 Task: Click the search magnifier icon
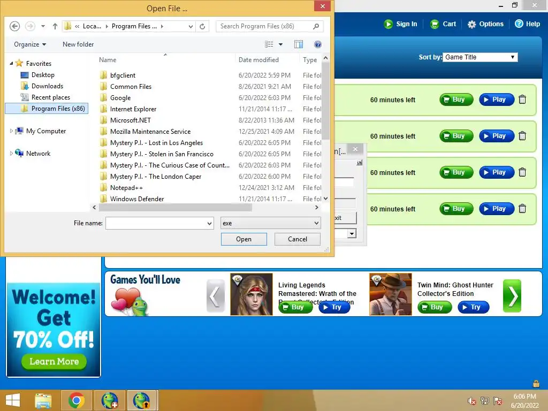316,26
